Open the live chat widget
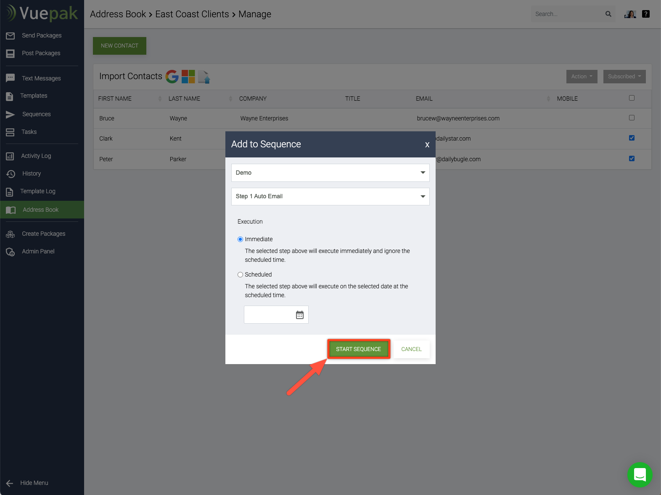Image resolution: width=661 pixels, height=495 pixels. [640, 475]
